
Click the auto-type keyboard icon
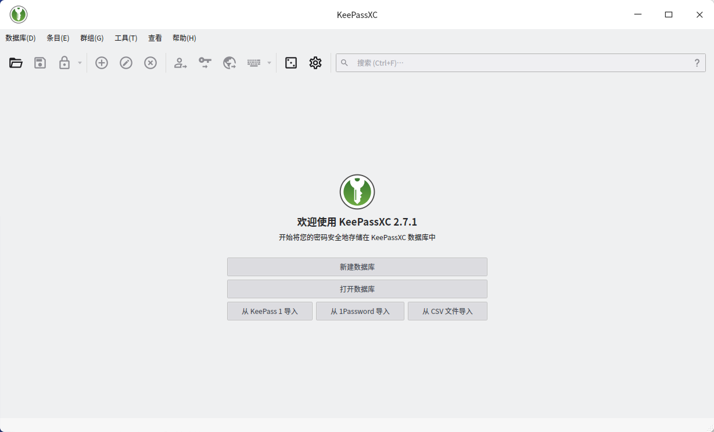tap(254, 63)
